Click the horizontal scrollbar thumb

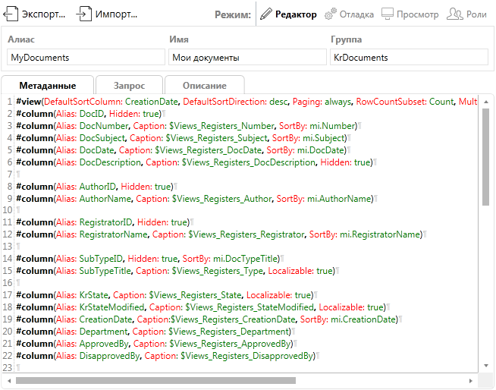(155, 380)
